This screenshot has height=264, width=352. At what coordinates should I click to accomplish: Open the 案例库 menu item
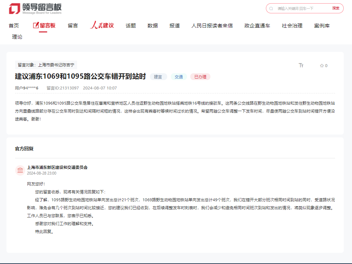[322, 26]
